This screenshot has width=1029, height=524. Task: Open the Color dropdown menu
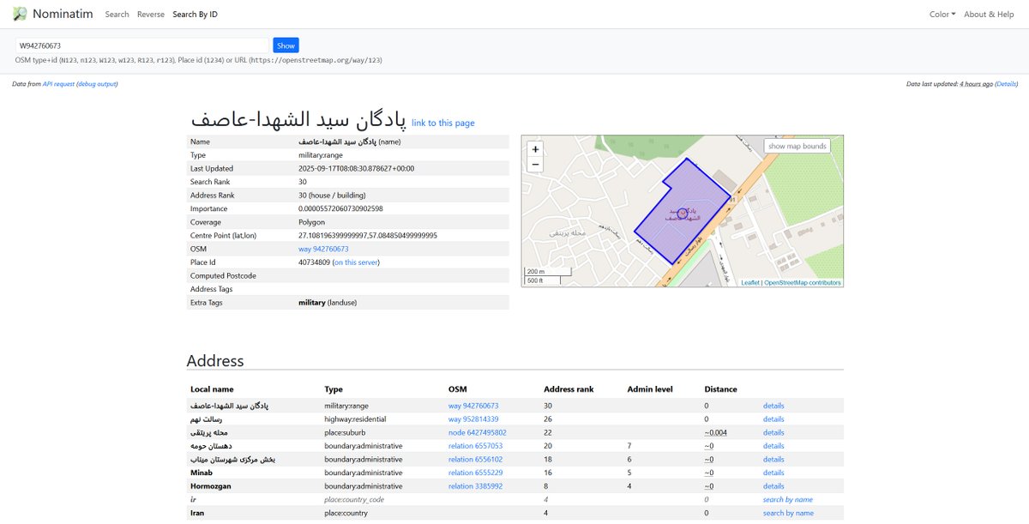(x=942, y=15)
